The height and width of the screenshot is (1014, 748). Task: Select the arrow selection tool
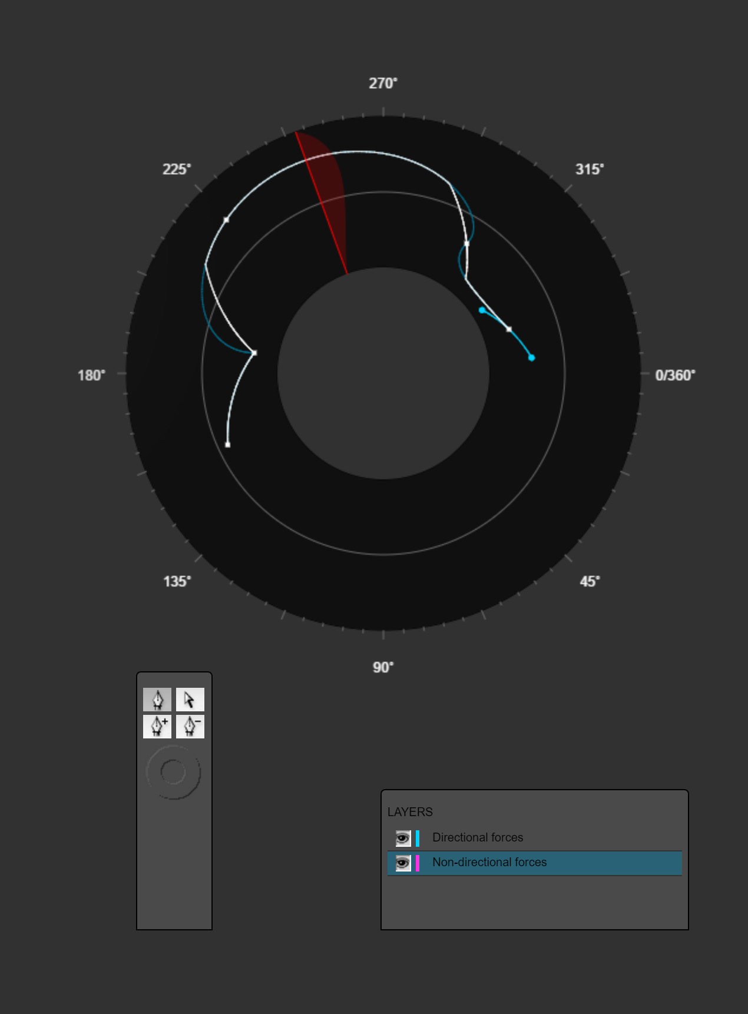190,700
